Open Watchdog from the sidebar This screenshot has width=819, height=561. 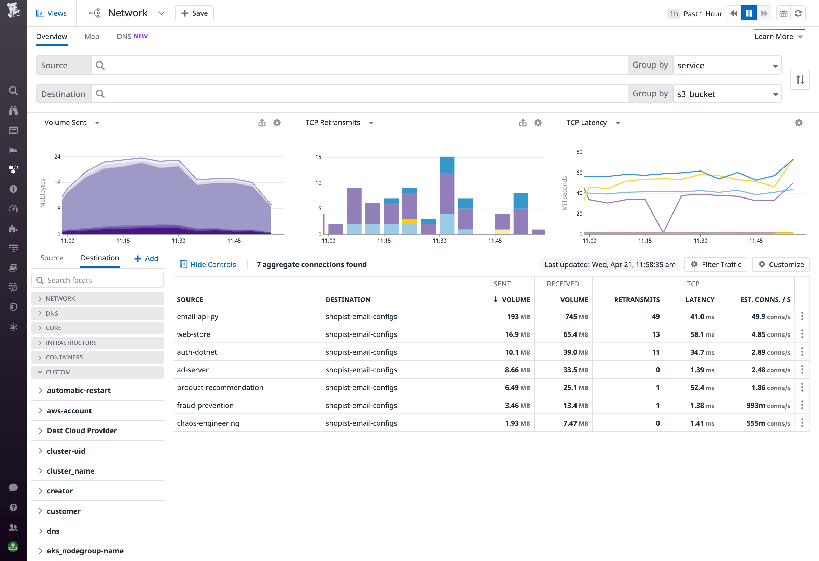13,110
